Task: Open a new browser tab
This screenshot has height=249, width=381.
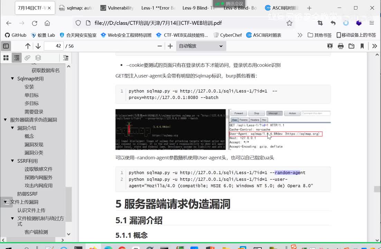Action: tap(309, 8)
